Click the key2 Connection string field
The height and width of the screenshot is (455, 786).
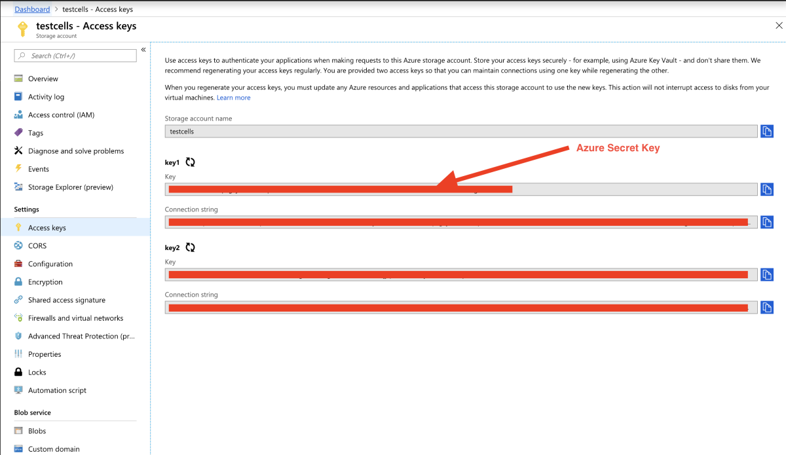[x=461, y=307]
